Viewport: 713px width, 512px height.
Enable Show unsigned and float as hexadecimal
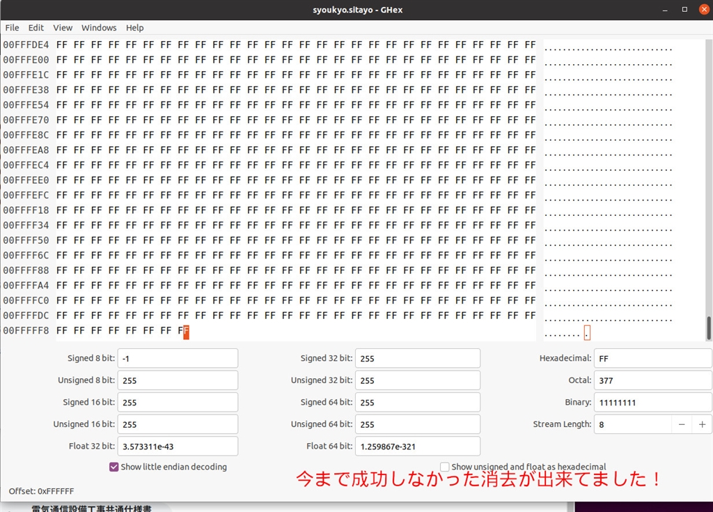pos(445,467)
